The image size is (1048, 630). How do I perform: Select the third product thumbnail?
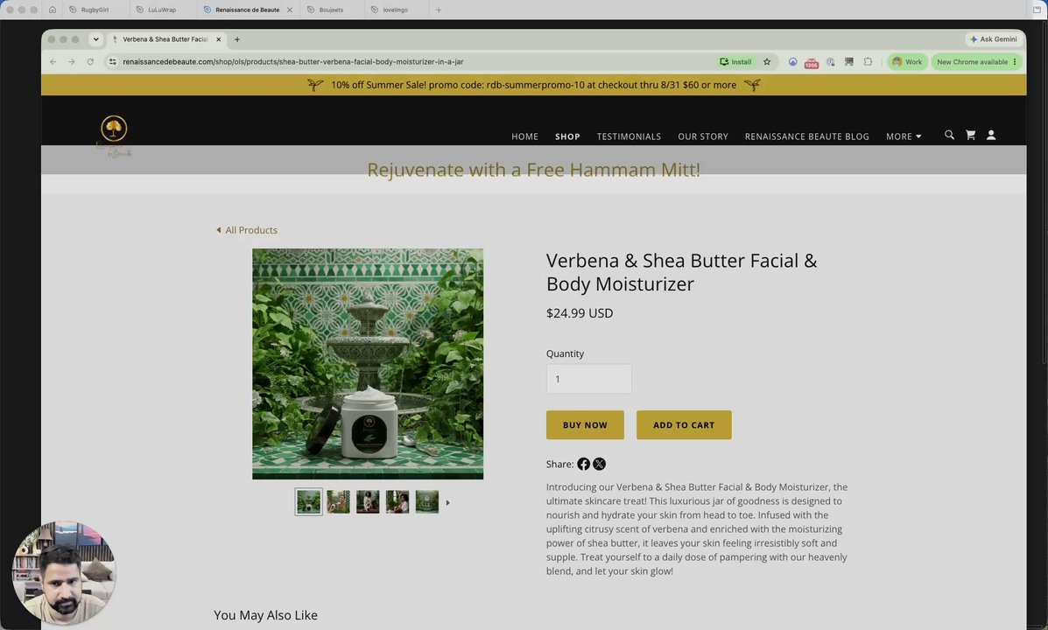pyautogui.click(x=368, y=501)
